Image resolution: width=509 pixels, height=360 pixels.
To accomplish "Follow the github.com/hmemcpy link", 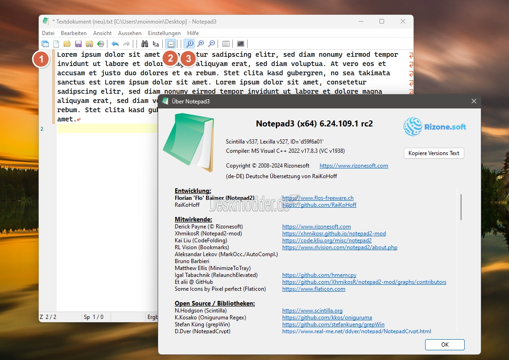I will [320, 275].
